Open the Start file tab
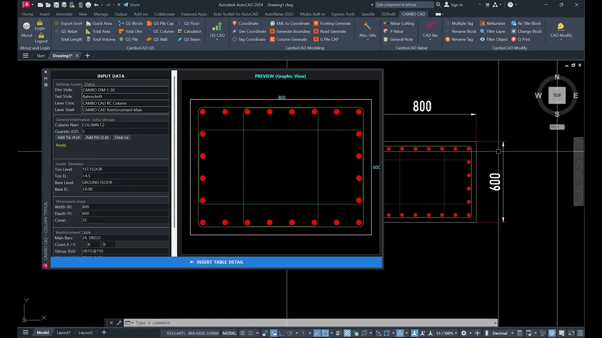 click(41, 55)
